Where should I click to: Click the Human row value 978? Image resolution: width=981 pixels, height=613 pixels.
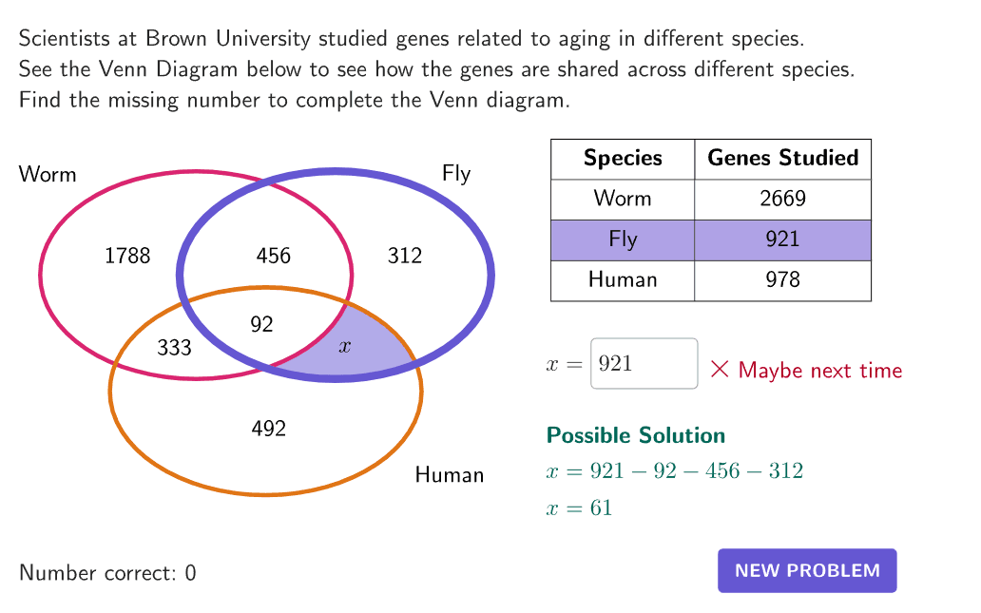(782, 279)
